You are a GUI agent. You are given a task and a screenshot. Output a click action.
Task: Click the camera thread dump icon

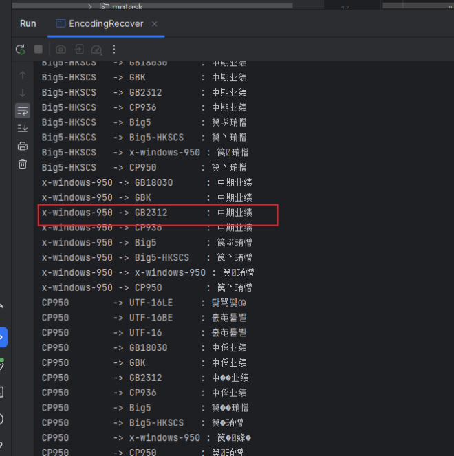tap(61, 50)
